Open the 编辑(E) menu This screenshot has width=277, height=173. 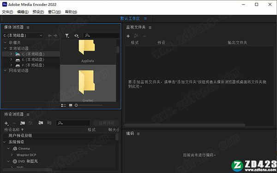click(x=23, y=12)
